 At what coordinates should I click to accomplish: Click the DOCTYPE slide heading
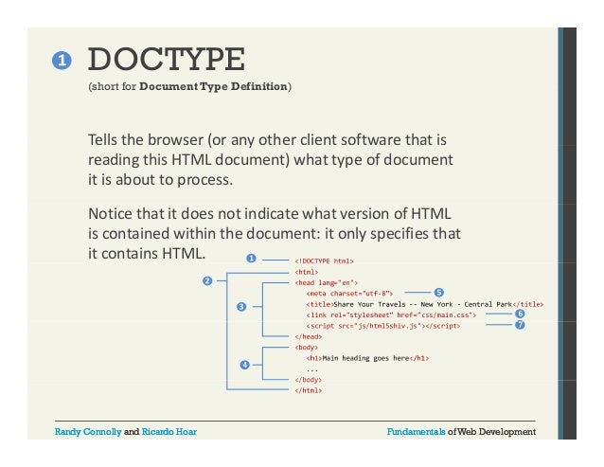click(x=166, y=59)
